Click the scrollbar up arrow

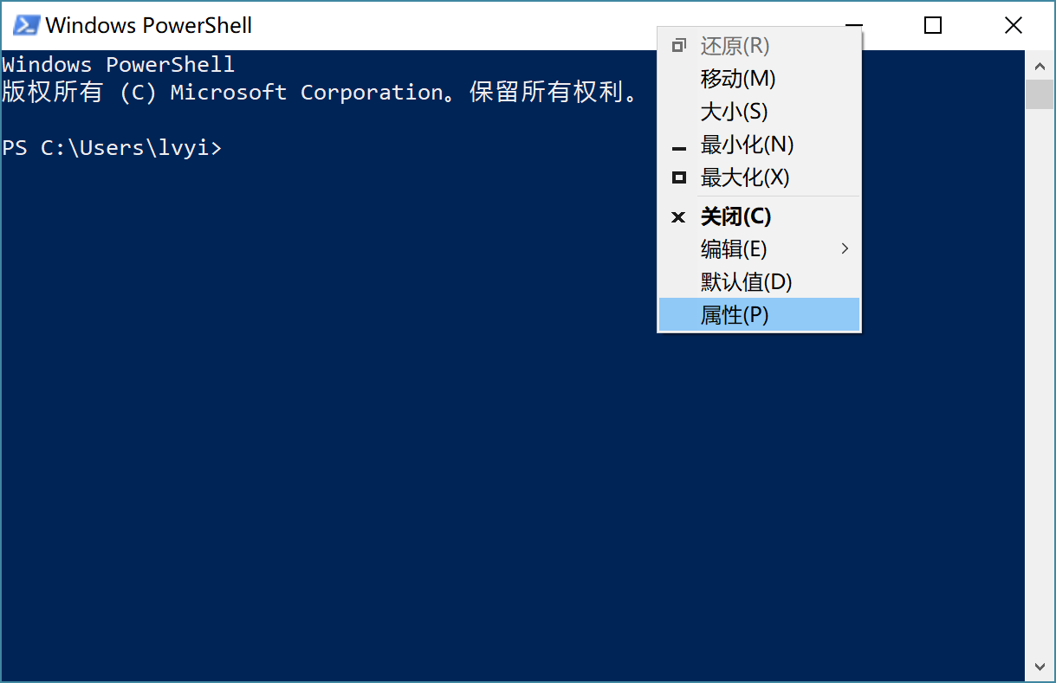[1040, 65]
